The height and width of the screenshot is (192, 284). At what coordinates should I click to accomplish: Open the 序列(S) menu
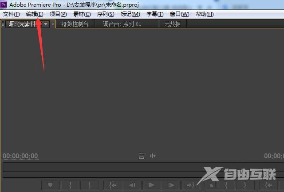106,14
